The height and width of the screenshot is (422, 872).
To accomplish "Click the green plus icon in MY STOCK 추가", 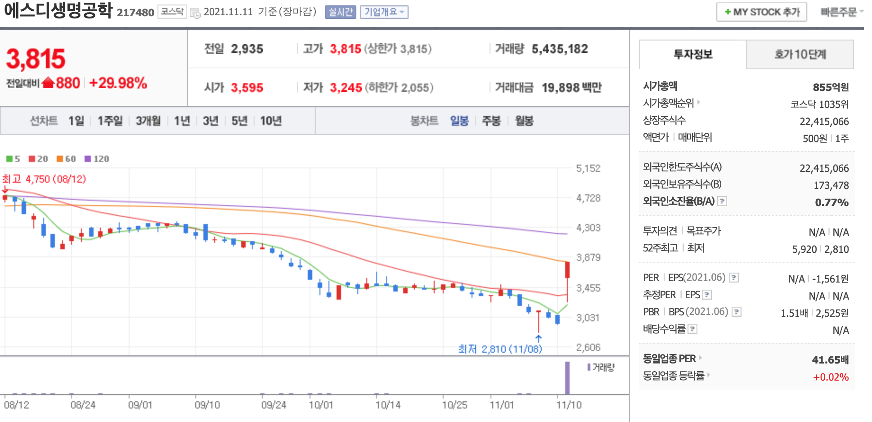I will point(728,12).
